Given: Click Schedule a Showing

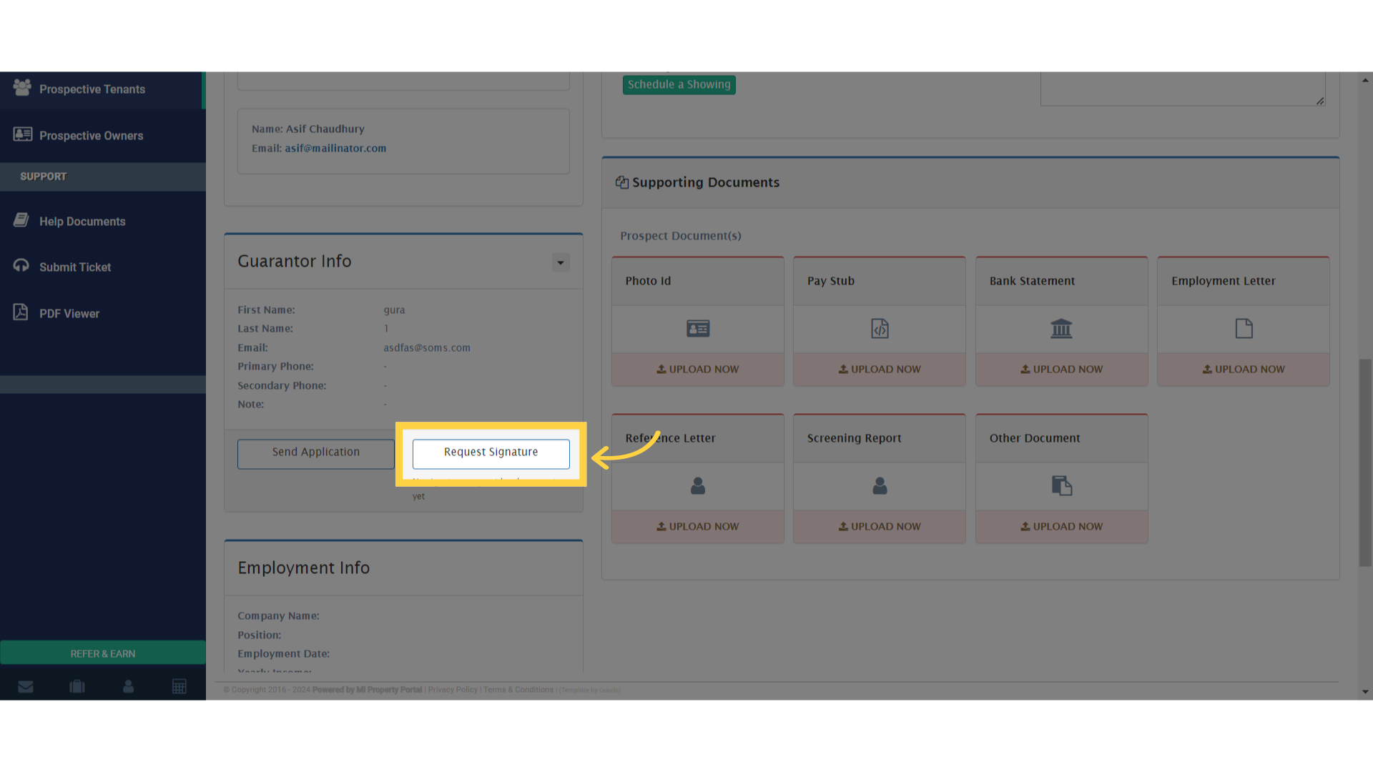Looking at the screenshot, I should click(678, 84).
